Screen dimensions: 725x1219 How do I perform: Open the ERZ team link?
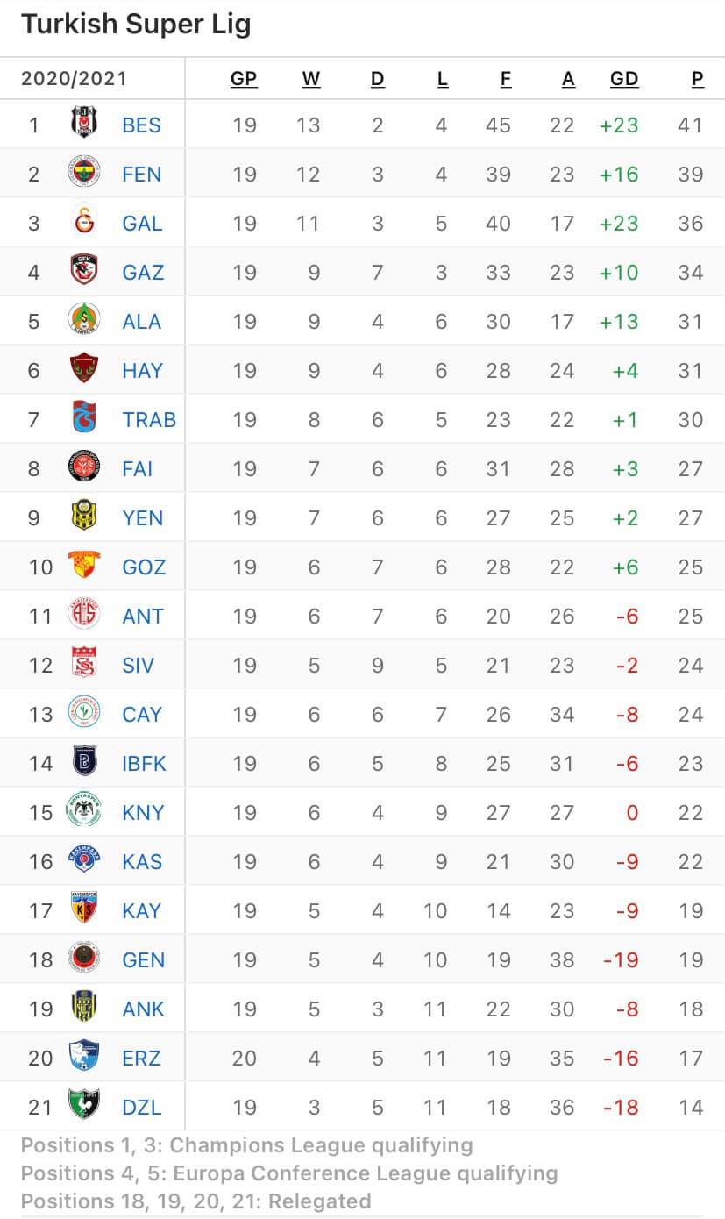coord(142,1059)
